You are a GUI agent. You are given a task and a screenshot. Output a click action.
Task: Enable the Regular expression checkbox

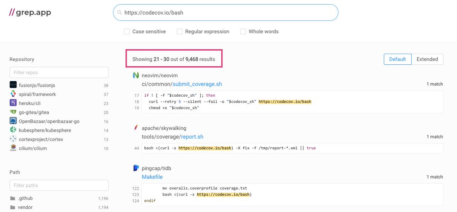(180, 32)
